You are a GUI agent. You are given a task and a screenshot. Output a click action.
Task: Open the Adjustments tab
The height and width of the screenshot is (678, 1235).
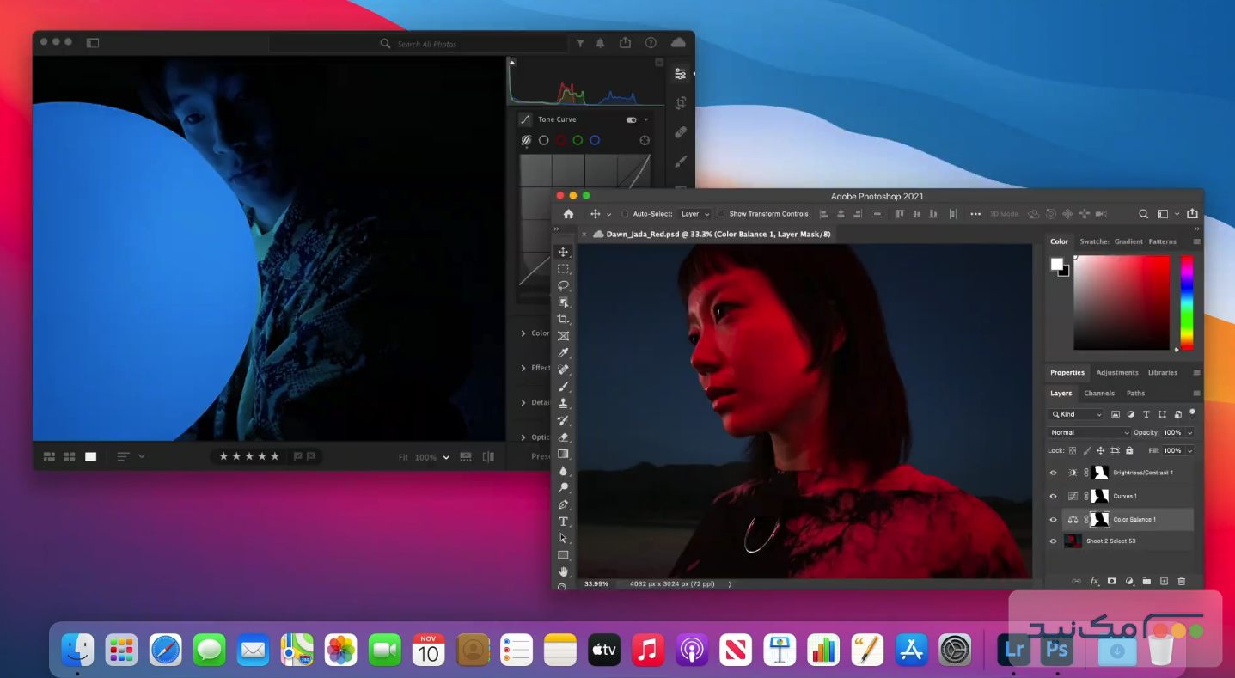[1116, 372]
